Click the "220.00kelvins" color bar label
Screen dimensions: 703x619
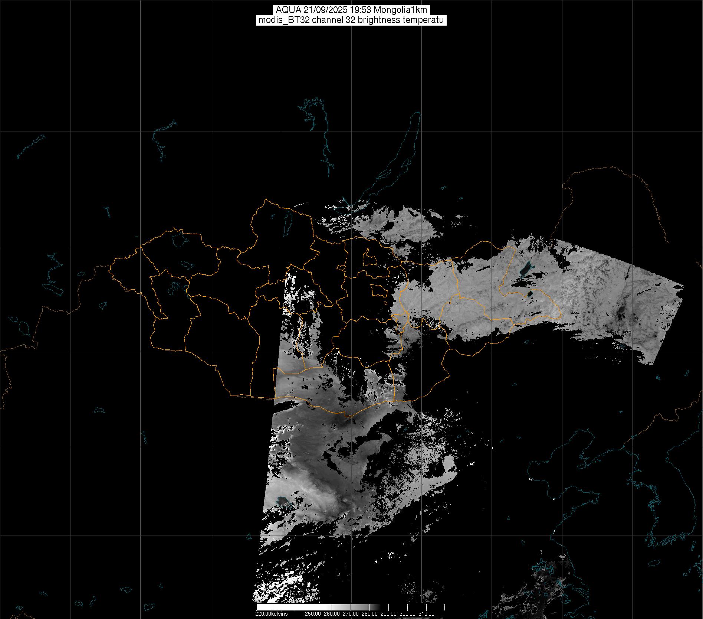click(272, 614)
